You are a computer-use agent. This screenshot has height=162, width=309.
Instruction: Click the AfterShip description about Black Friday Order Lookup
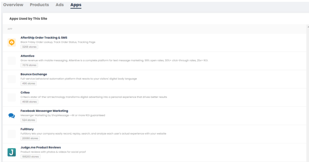tap(58, 42)
